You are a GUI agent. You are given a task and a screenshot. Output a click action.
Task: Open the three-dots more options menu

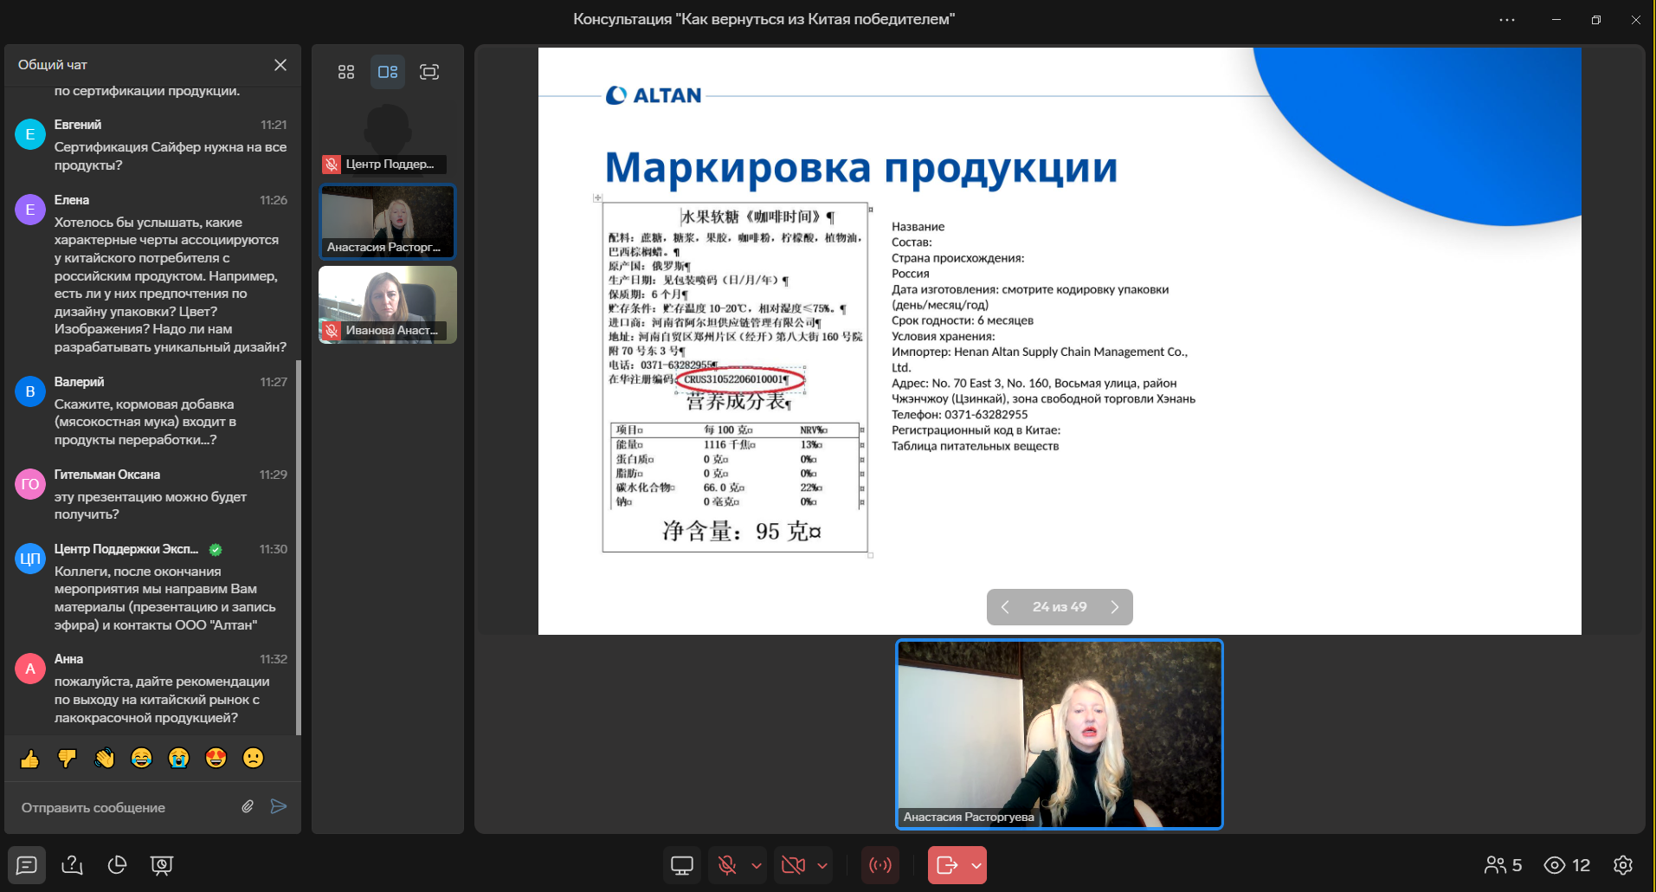1507,20
